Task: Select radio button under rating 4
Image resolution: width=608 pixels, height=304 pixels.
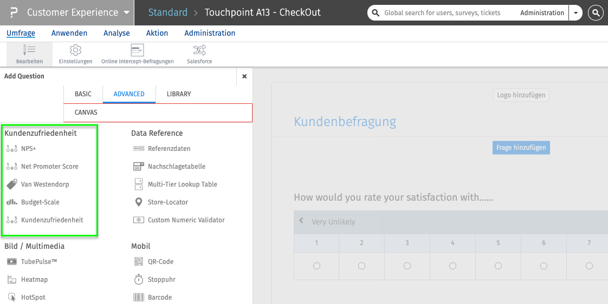Action: coord(452,266)
